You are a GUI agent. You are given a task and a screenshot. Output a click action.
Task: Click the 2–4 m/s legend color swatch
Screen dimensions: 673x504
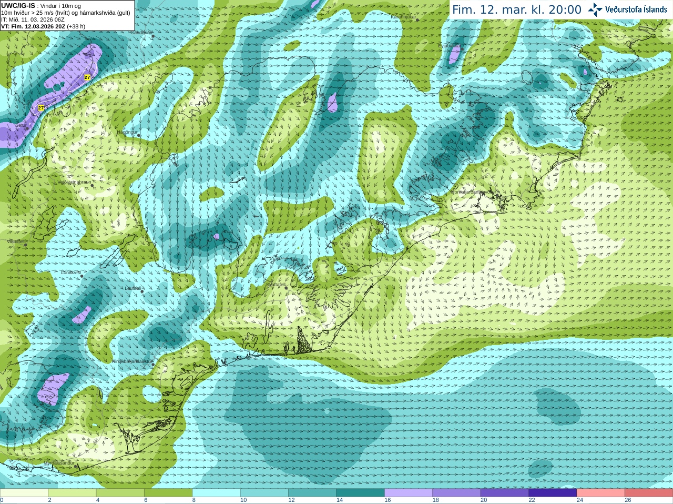(x=72, y=492)
